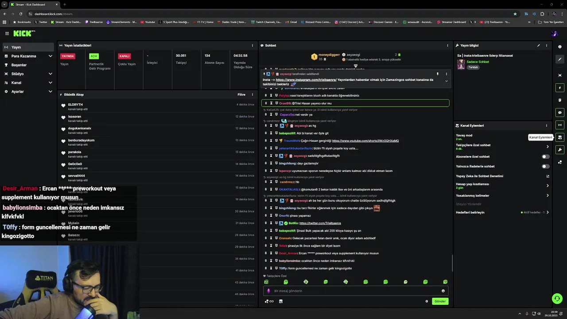Select pencil edit icon in right toolbar
This screenshot has width=567, height=319.
point(560,59)
